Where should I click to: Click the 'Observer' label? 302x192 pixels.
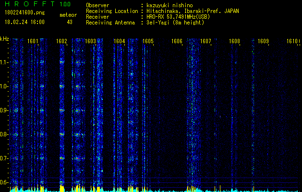97,5
